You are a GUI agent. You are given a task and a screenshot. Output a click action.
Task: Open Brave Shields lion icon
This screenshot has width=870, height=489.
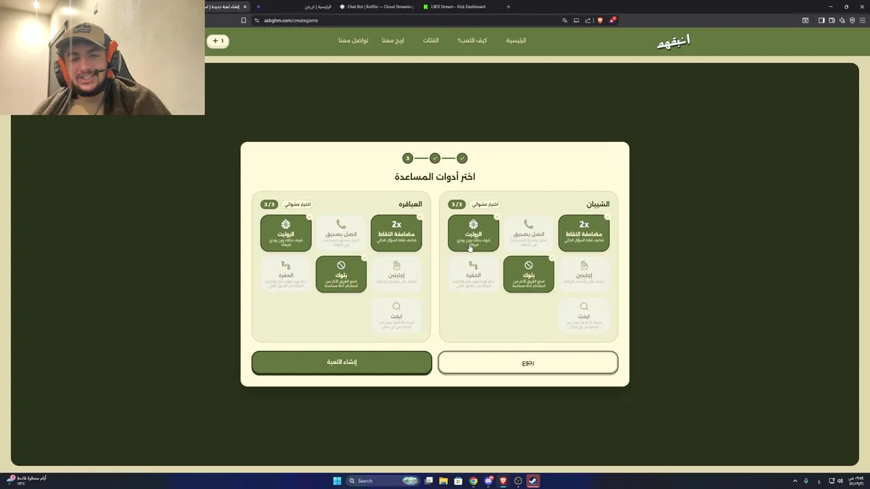pyautogui.click(x=599, y=20)
